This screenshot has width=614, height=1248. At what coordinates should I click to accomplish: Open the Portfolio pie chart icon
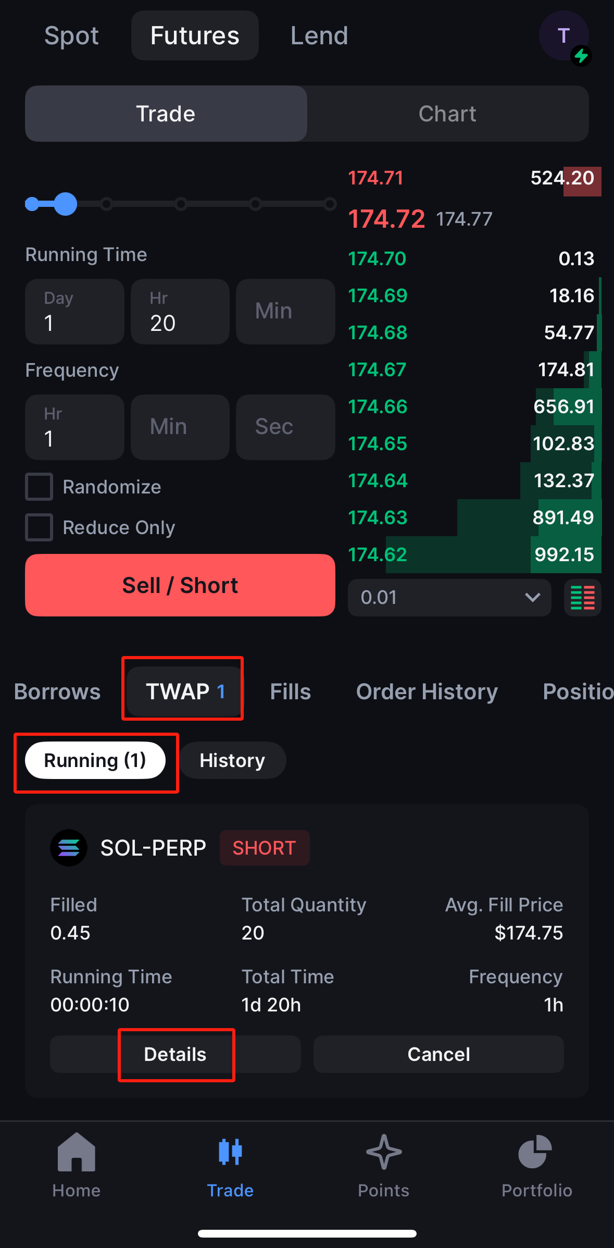[x=536, y=1152]
